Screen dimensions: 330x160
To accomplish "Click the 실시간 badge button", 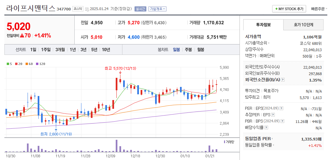I will pos(140,9).
